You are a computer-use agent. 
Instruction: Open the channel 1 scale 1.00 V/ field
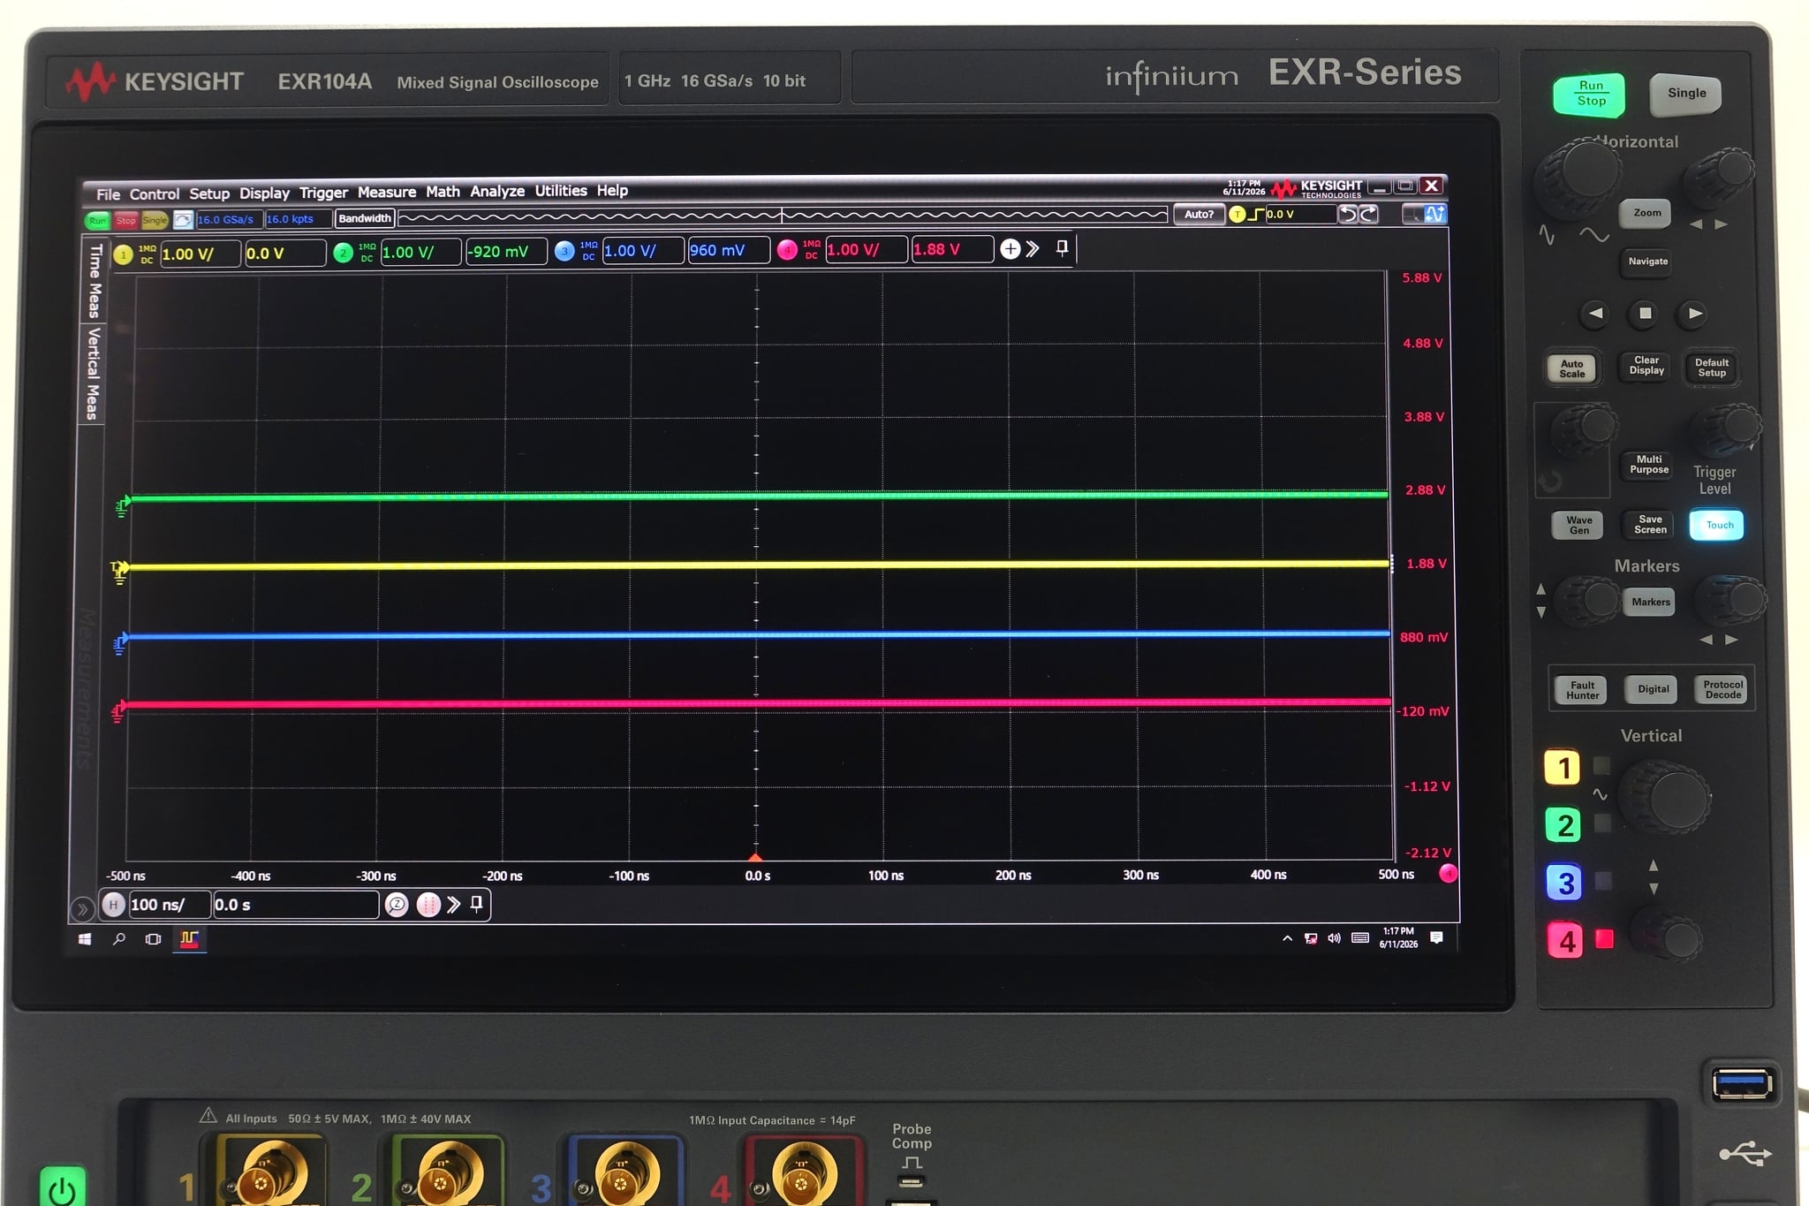tap(200, 254)
